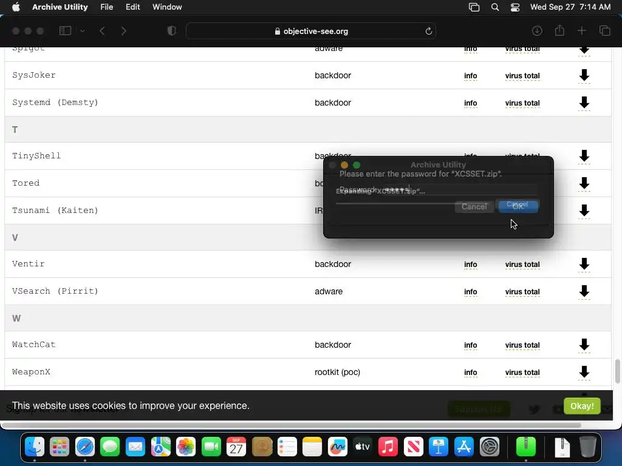The image size is (622, 466).
Task: Go forward in Safari history
Action: pyautogui.click(x=123, y=31)
